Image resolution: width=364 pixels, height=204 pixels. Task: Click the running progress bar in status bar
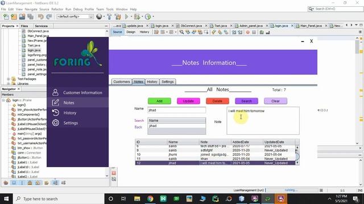pos(292,190)
